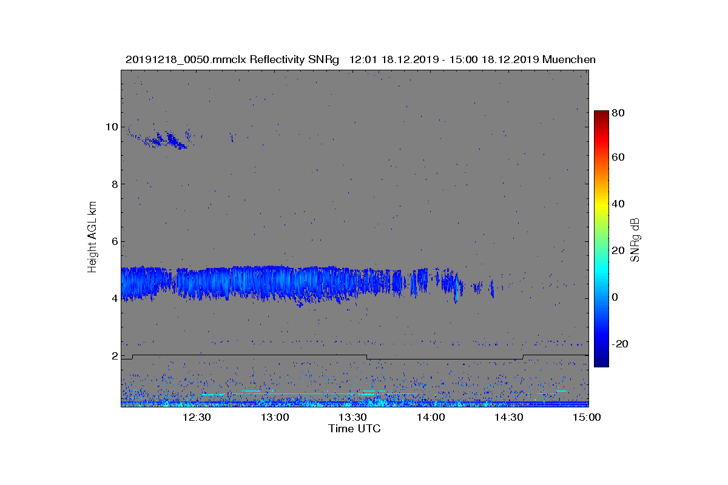The height and width of the screenshot is (485, 728).
Task: Click the height tick label 10
Action: [111, 127]
